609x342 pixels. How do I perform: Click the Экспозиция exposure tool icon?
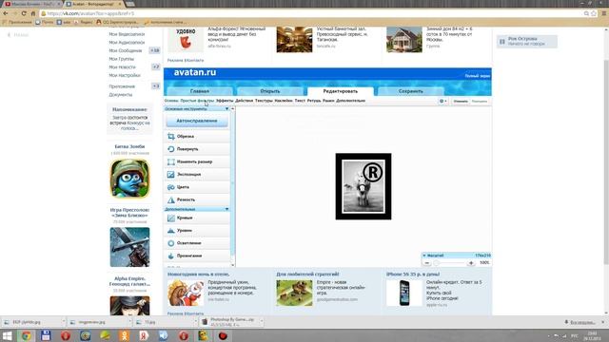tap(171, 175)
